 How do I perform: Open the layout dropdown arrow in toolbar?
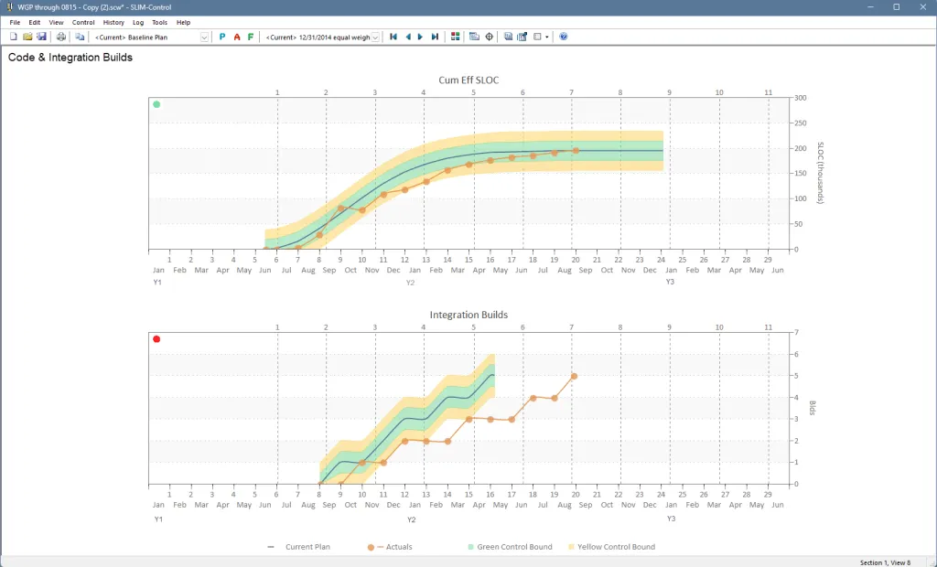(x=547, y=37)
